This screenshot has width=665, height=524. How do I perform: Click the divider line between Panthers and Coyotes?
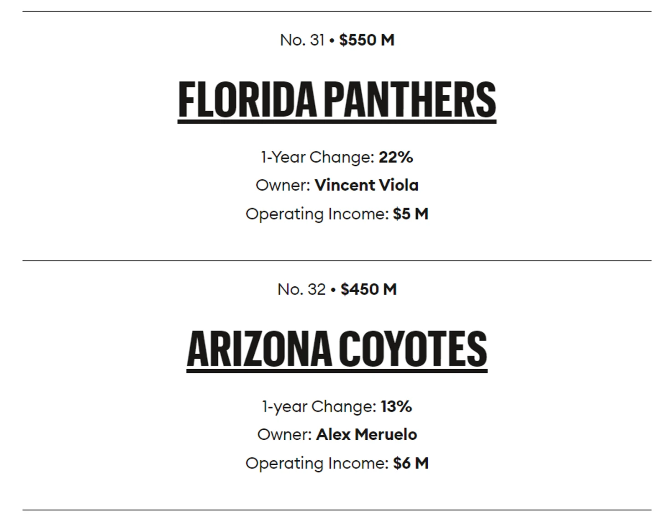point(337,261)
